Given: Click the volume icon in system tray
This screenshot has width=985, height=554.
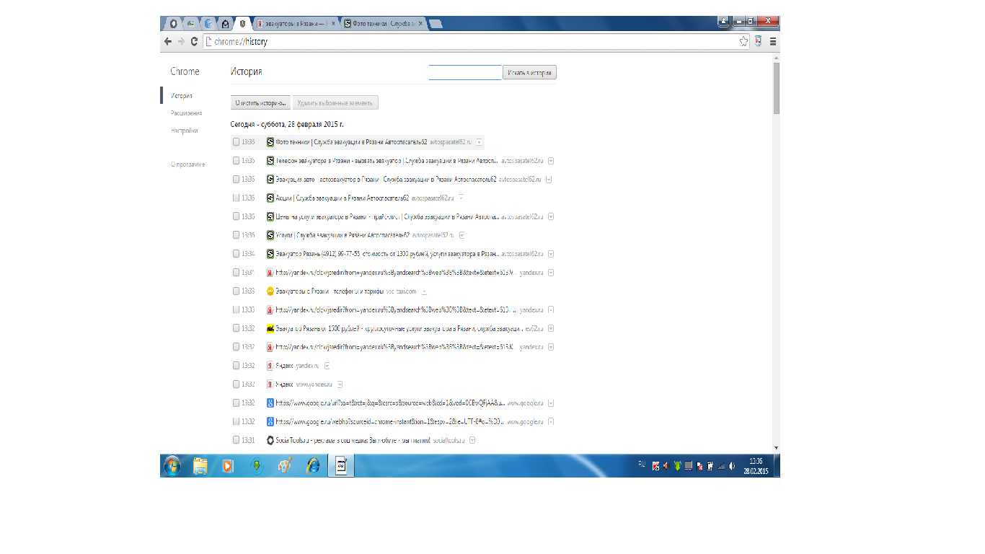Looking at the screenshot, I should 733,466.
